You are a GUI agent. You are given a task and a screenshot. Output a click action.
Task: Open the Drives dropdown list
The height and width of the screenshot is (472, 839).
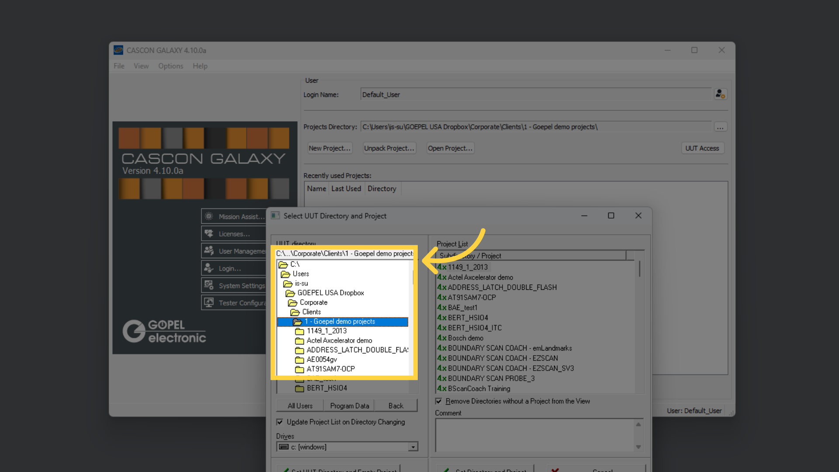point(413,447)
